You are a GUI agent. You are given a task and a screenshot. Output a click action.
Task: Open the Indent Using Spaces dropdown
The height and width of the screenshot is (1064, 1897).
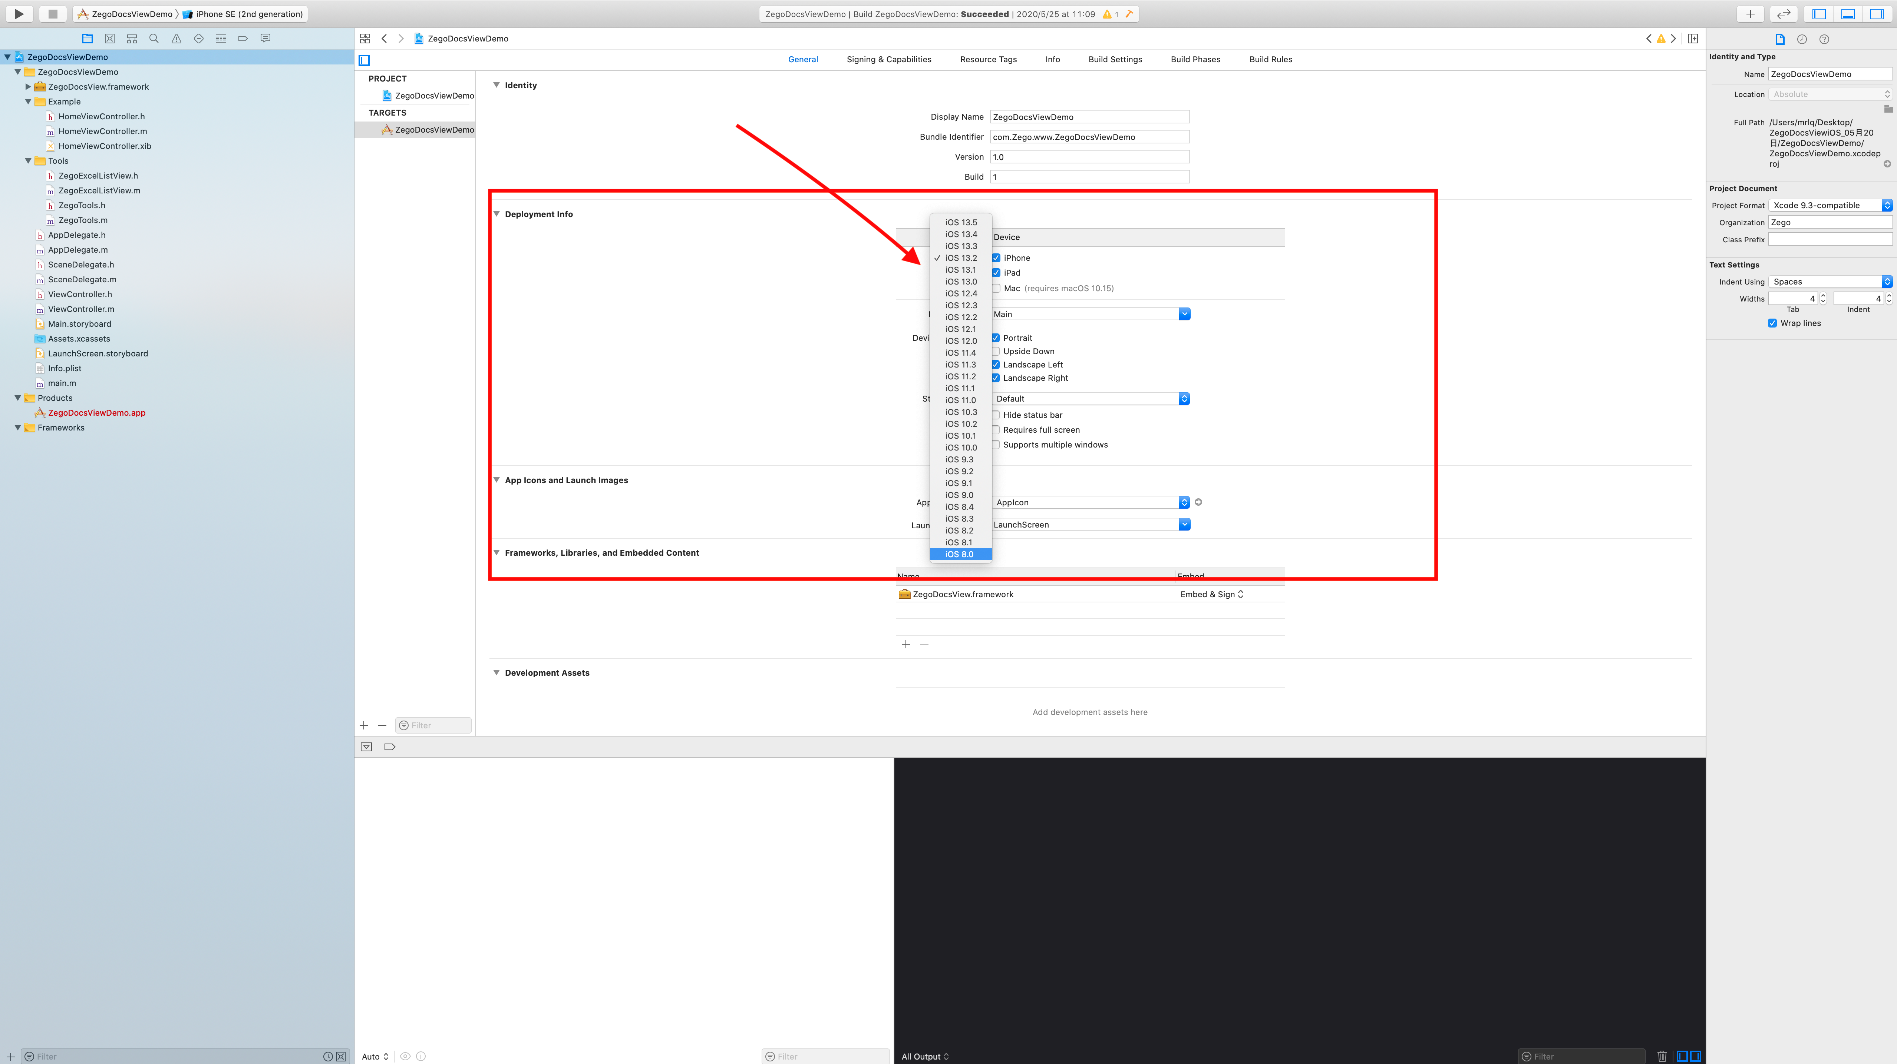1830,282
